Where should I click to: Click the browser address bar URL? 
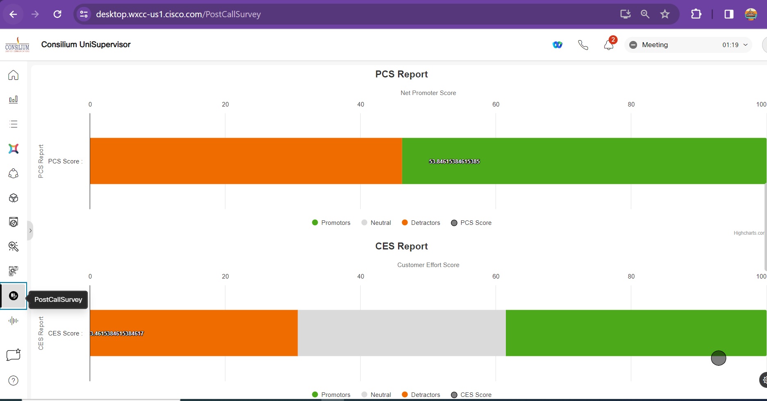tap(178, 14)
